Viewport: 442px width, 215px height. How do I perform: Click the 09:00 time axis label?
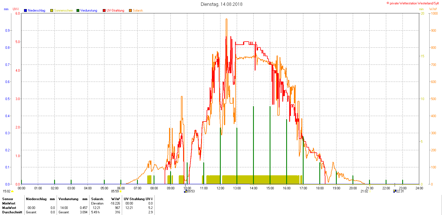(171, 188)
